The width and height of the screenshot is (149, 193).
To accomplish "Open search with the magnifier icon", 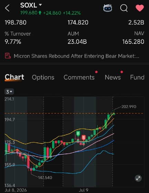I will (124, 8).
